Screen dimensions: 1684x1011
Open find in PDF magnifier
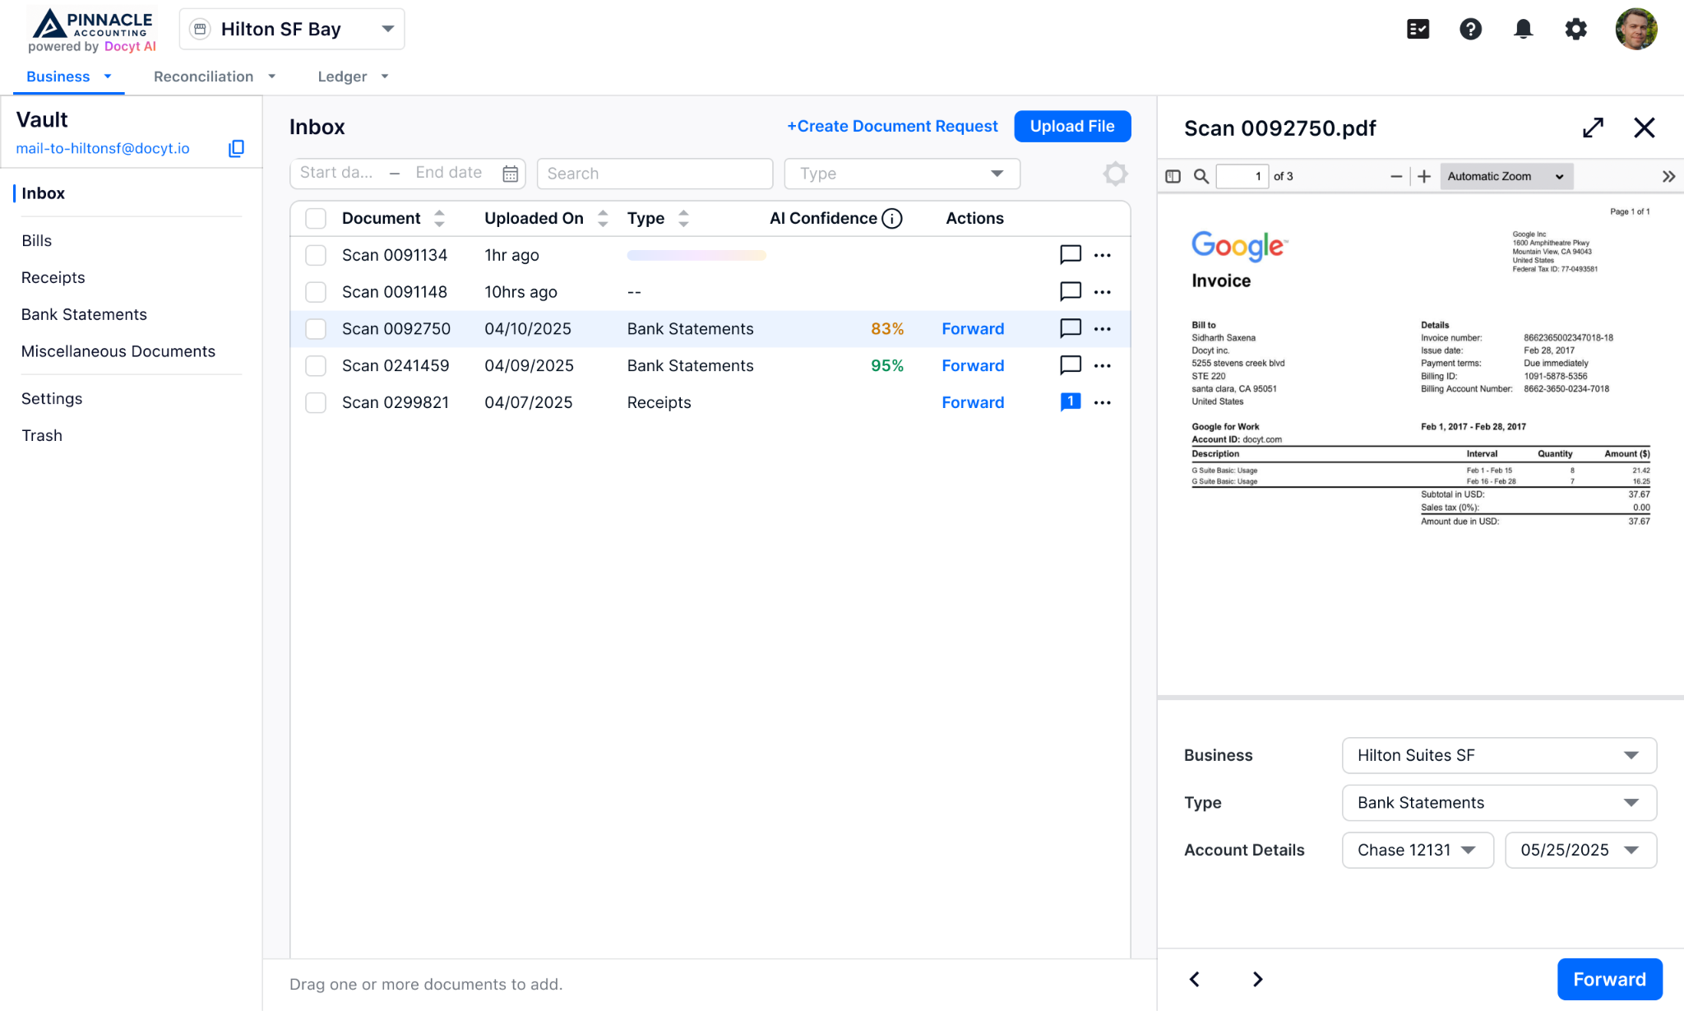[x=1201, y=176]
